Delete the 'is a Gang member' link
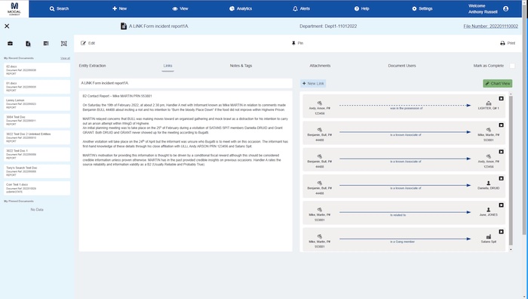The height and width of the screenshot is (299, 528). pos(501,232)
